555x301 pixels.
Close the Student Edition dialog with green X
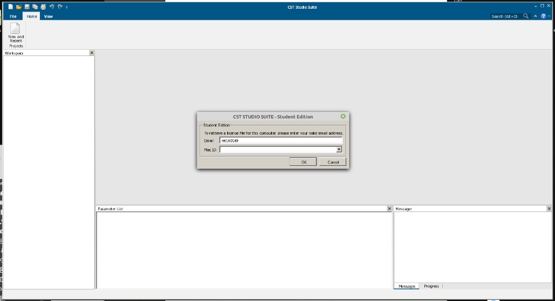(x=343, y=116)
